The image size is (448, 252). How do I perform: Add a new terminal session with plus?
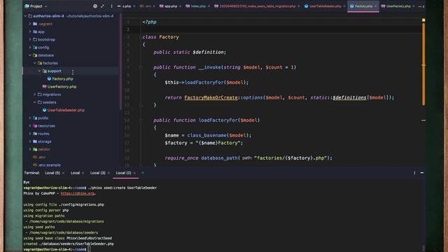143,173
